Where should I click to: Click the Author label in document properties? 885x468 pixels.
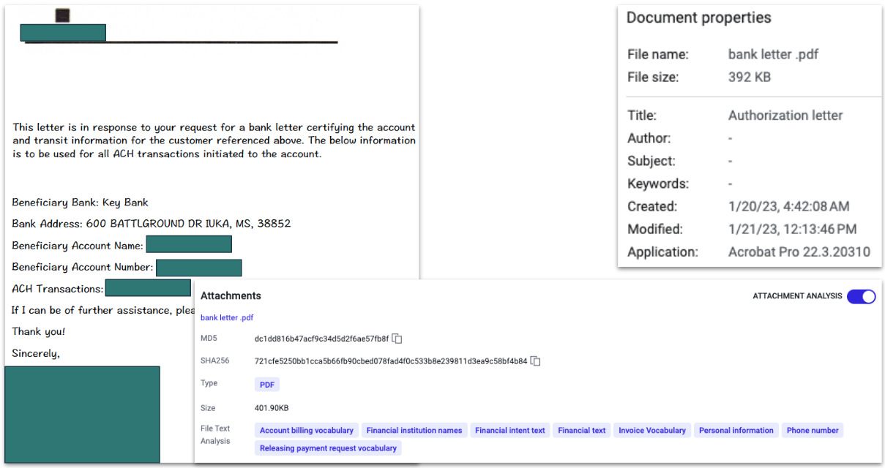click(649, 138)
